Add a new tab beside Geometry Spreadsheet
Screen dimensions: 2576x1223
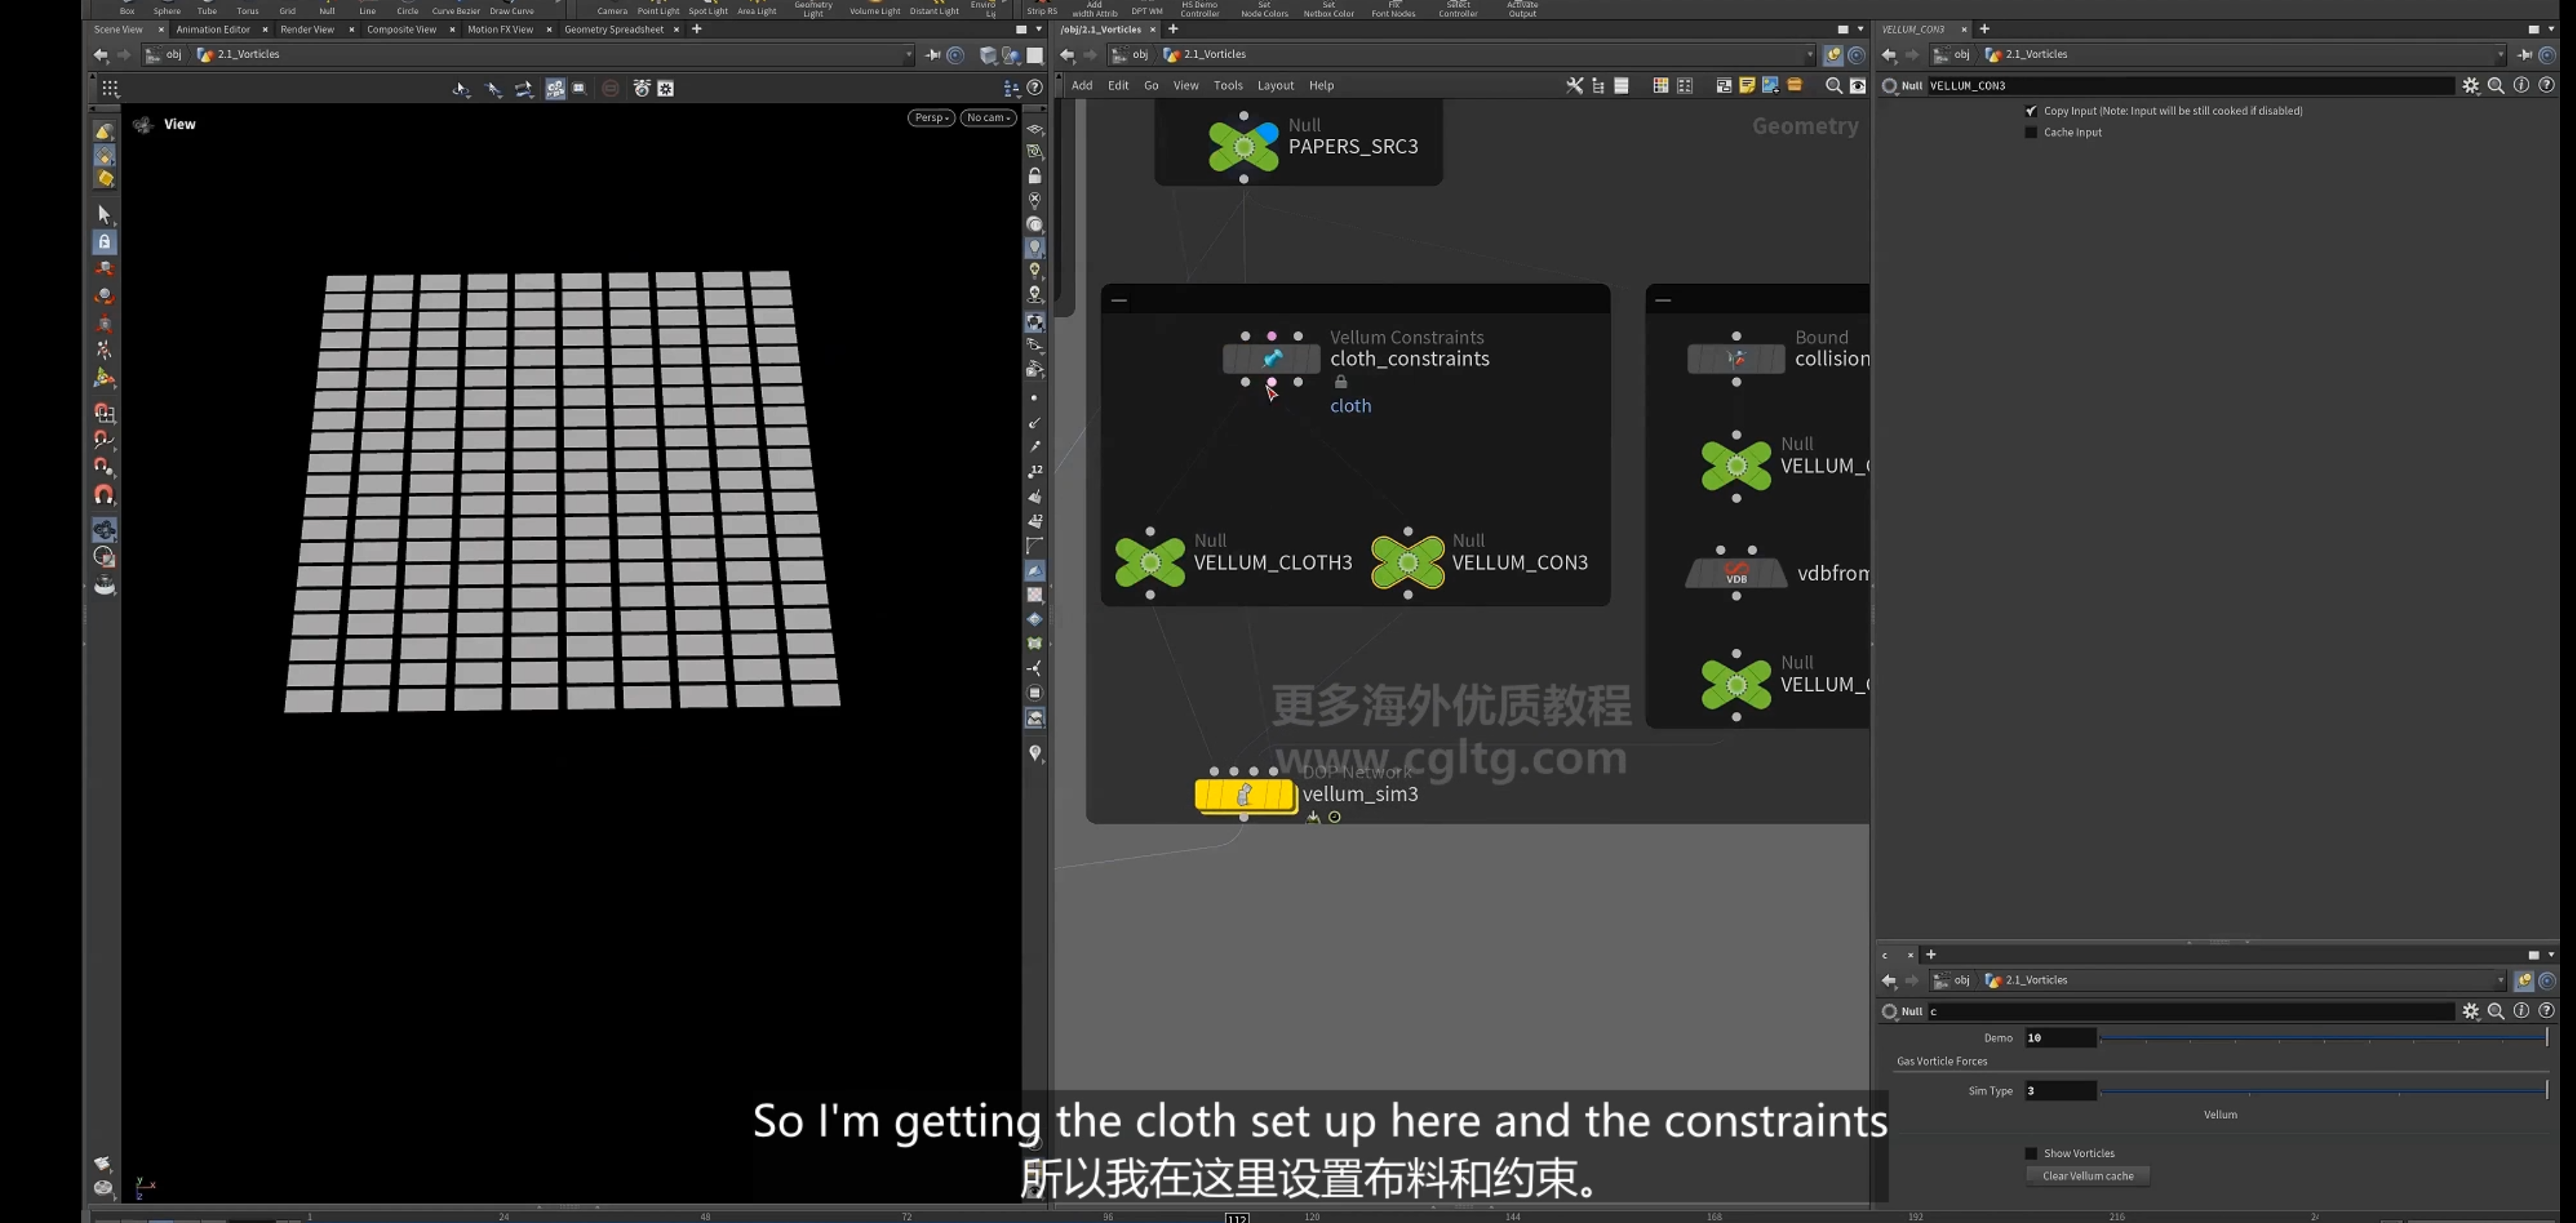(697, 29)
